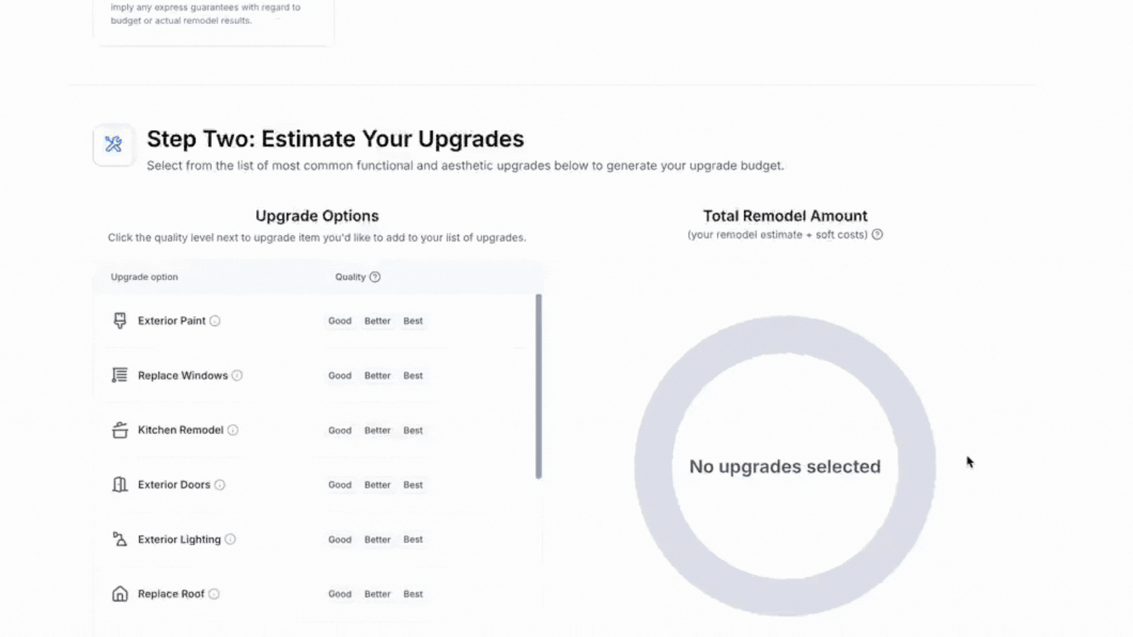Open the soft costs help icon

pyautogui.click(x=877, y=234)
